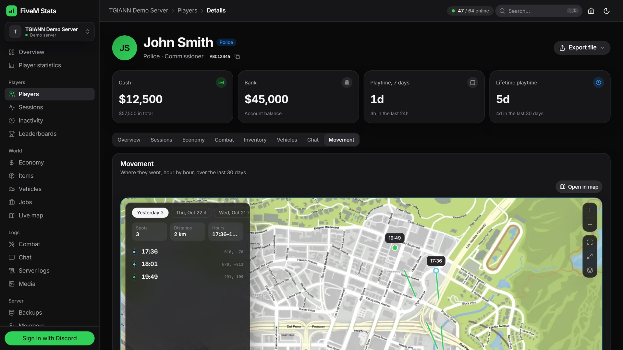
Task: Click the Lifetime playtime clock icon
Action: tap(598, 83)
